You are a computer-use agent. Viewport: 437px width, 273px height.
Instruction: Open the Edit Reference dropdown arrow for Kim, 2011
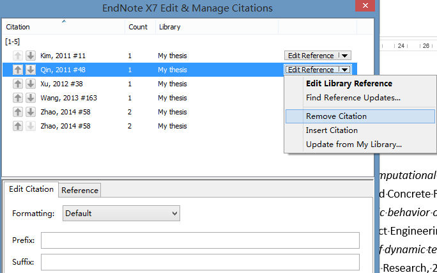point(345,56)
